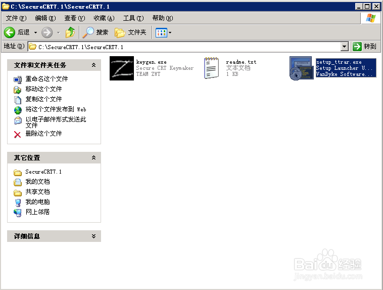Maximize the explorer window

(367, 7)
